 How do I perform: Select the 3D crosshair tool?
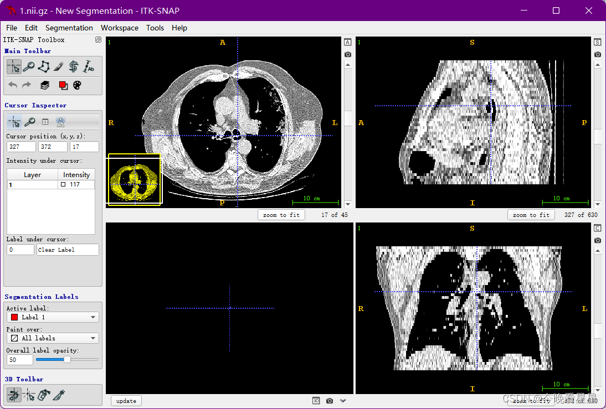coord(29,395)
